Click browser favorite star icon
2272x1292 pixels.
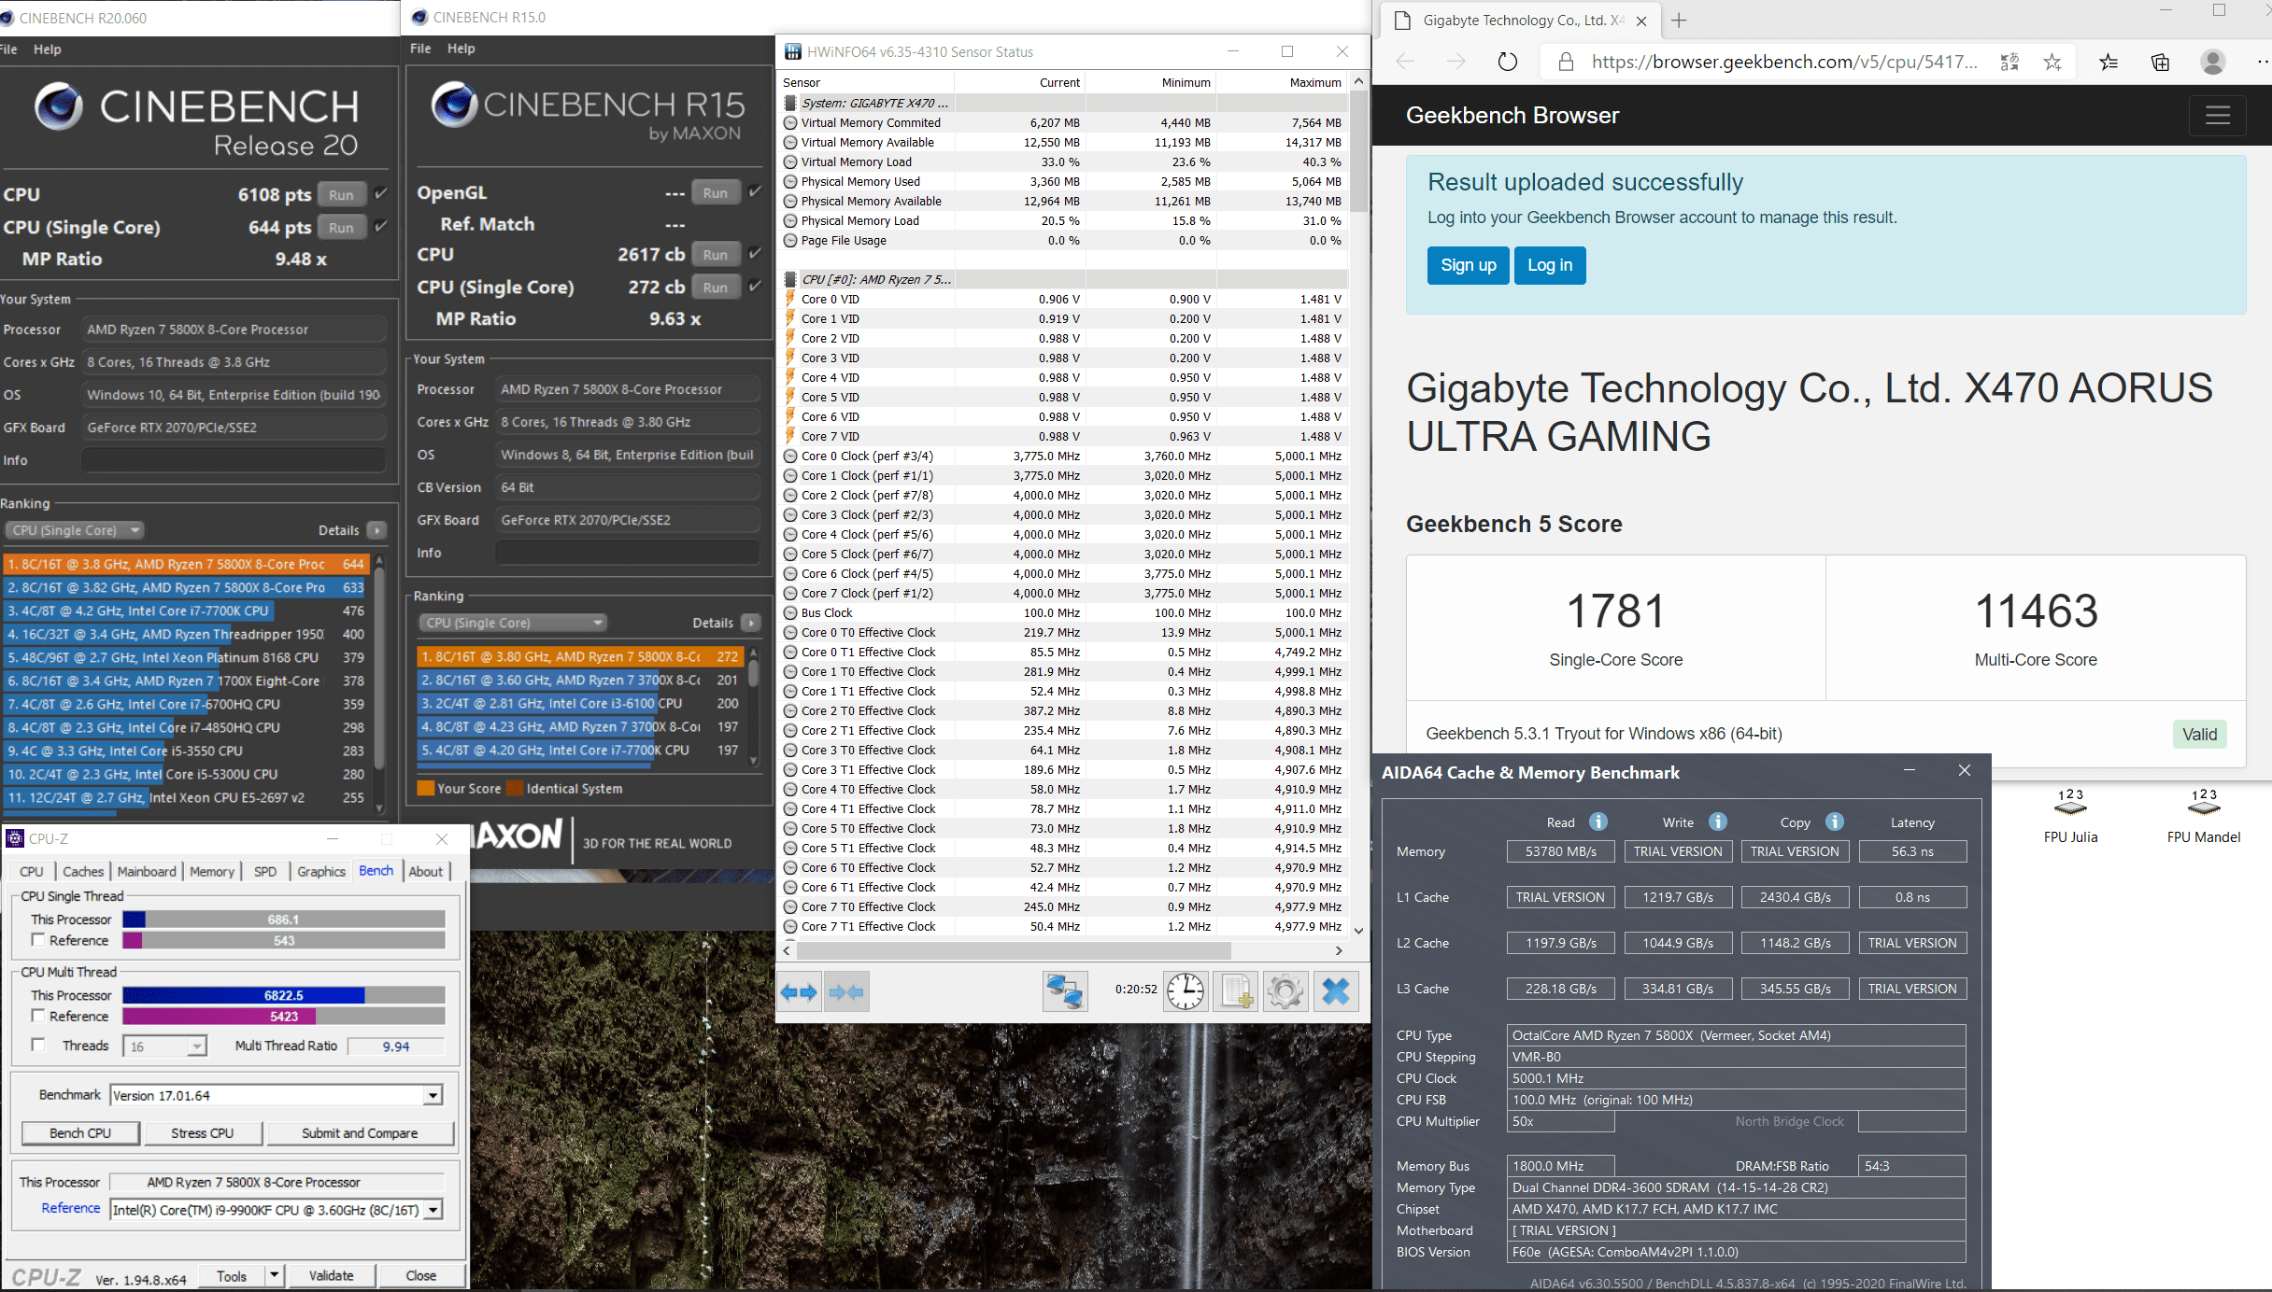(x=2052, y=62)
